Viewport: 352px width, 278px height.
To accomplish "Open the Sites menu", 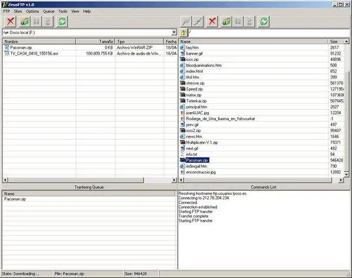I will [x=18, y=11].
